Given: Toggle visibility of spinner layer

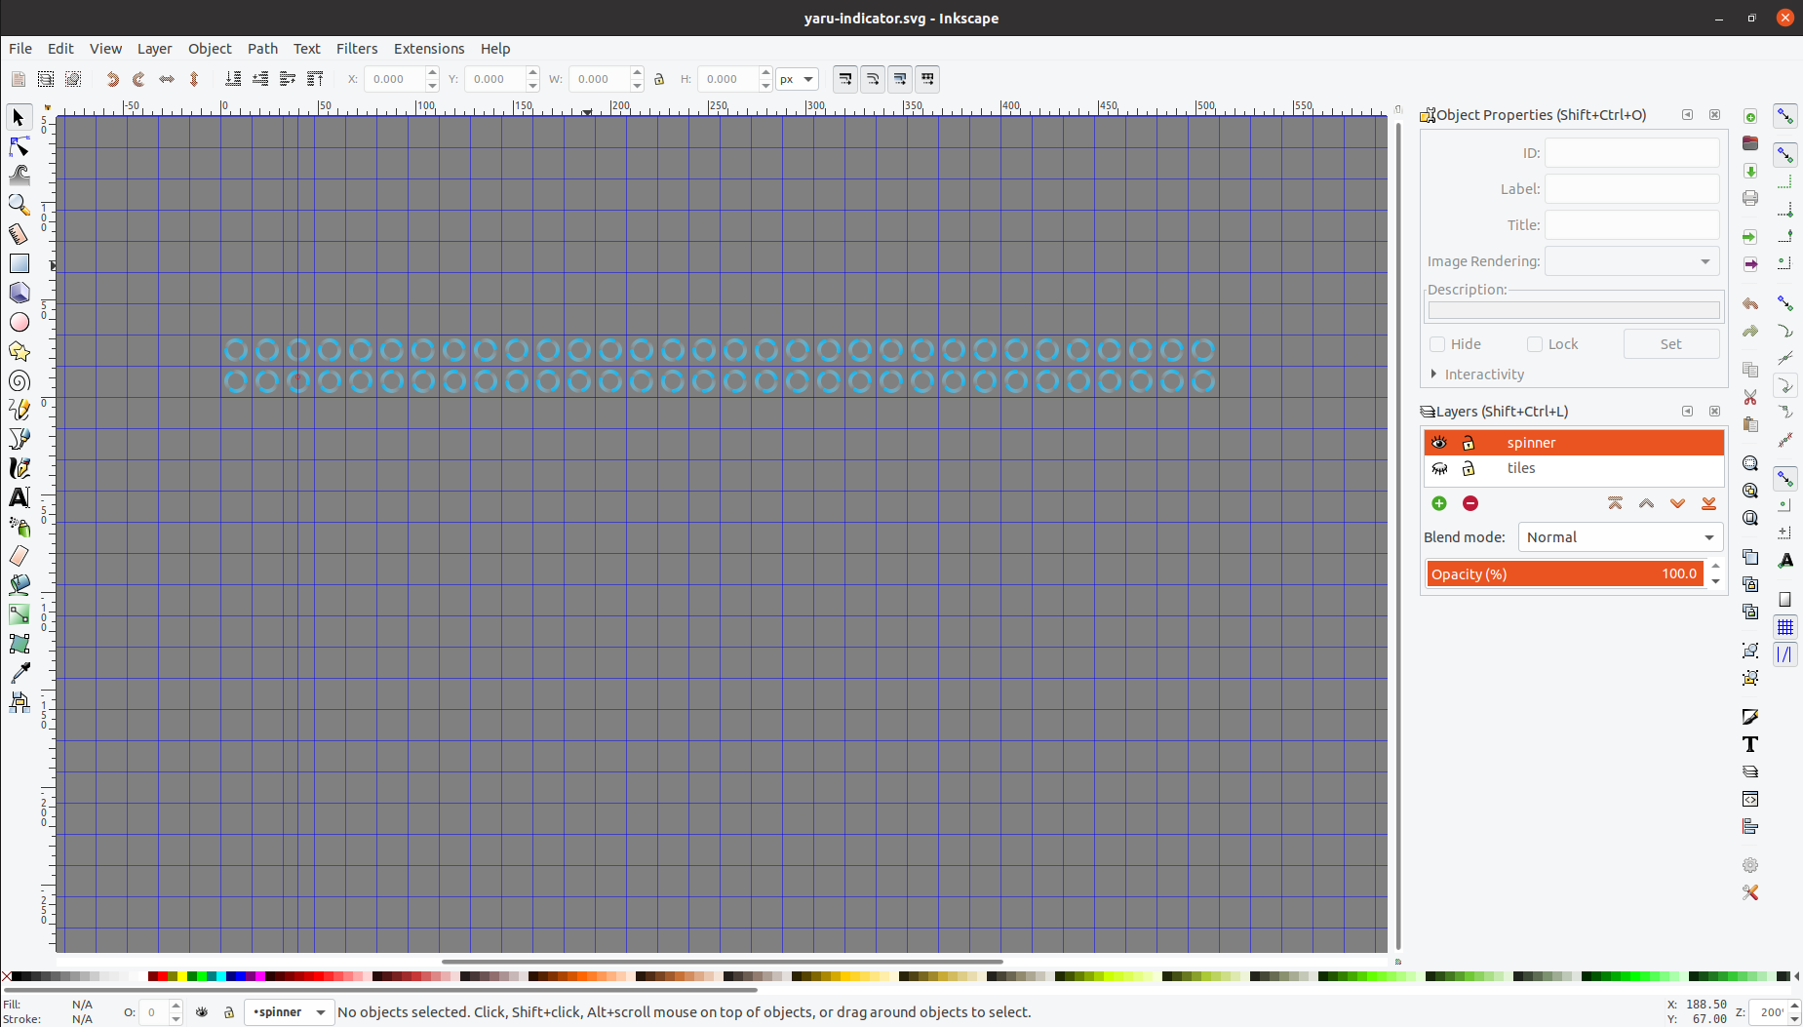Looking at the screenshot, I should (x=1439, y=443).
